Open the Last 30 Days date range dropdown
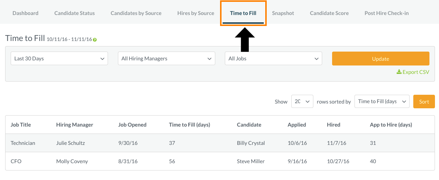This screenshot has height=180, width=439. click(60, 59)
